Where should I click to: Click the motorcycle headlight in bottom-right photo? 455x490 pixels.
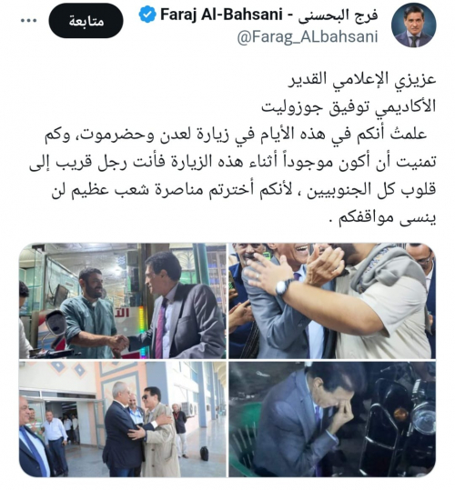423,418
